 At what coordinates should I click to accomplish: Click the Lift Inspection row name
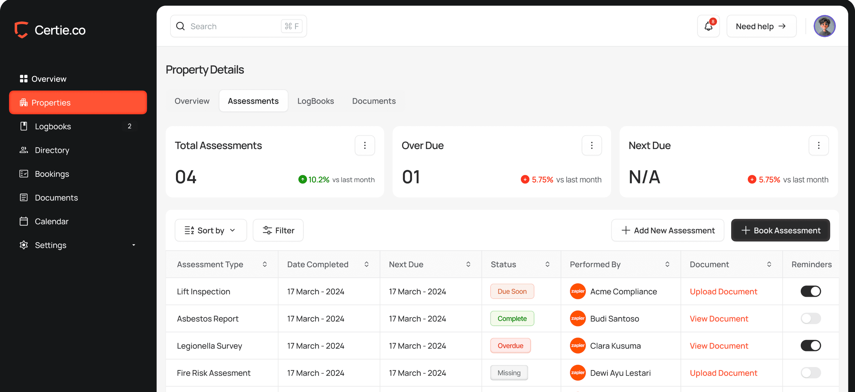point(203,291)
